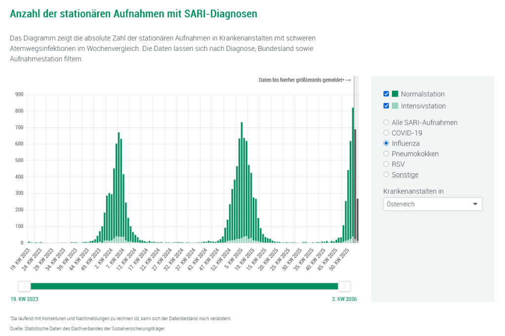Click the 2. KW 2026 end label
The height and width of the screenshot is (336, 505).
point(344,299)
